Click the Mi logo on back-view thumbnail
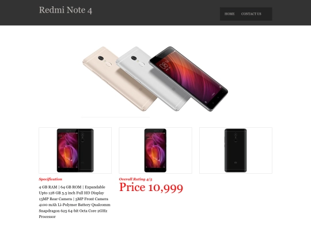This screenshot has width=311, height=233. pos(236,163)
